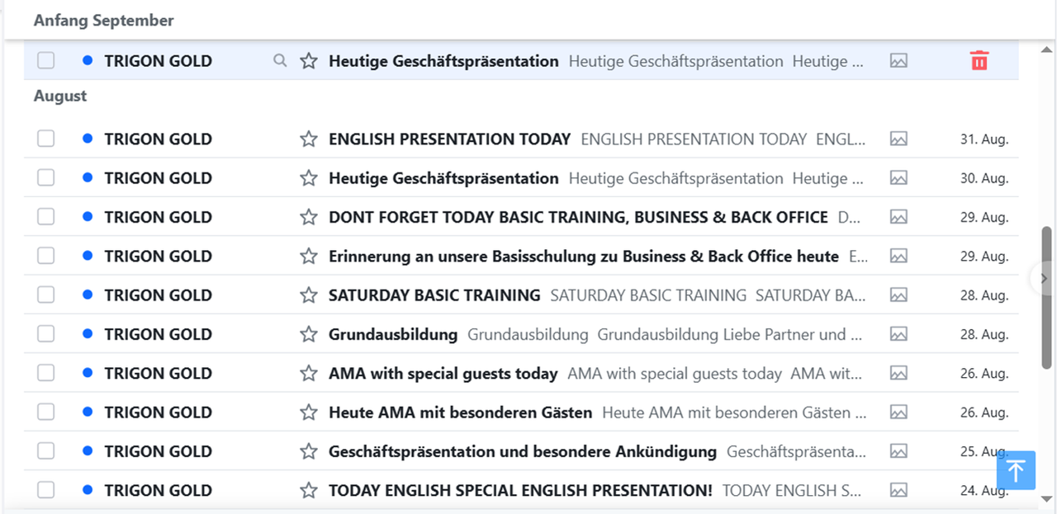1057x514 pixels.
Task: Click image icon on SATURDAY BASIC TRAINING row
Action: (898, 295)
